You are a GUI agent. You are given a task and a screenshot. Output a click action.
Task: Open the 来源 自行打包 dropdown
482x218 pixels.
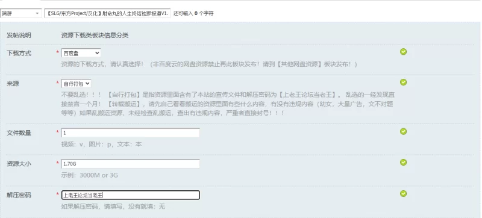77,84
